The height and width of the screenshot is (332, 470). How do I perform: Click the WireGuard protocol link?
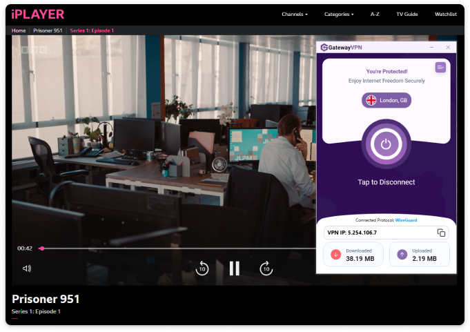406,220
